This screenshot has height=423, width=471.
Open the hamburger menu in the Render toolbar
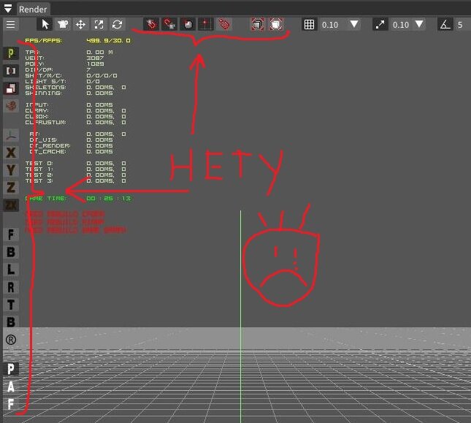point(10,24)
